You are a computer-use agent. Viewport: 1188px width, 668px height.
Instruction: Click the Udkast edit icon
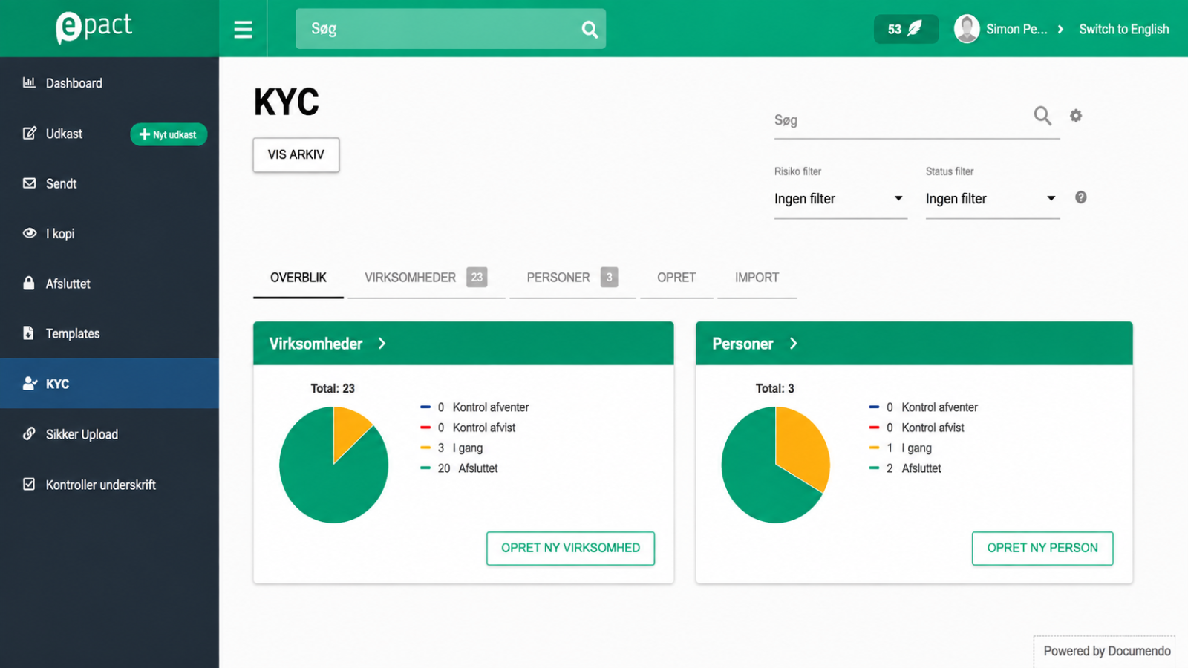(29, 133)
